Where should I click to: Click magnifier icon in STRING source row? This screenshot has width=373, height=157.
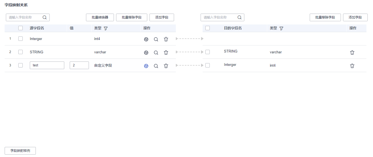[x=156, y=53]
